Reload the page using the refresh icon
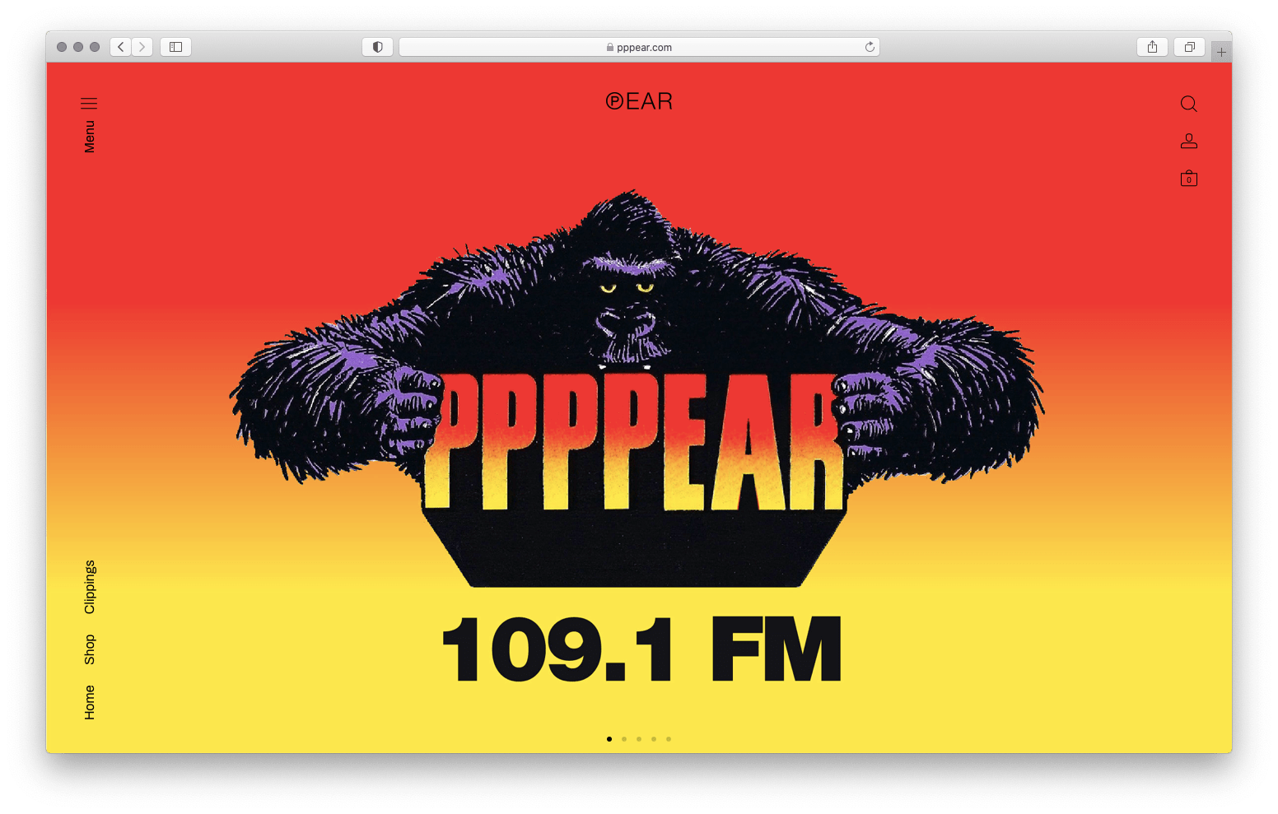The image size is (1278, 814). 870,47
